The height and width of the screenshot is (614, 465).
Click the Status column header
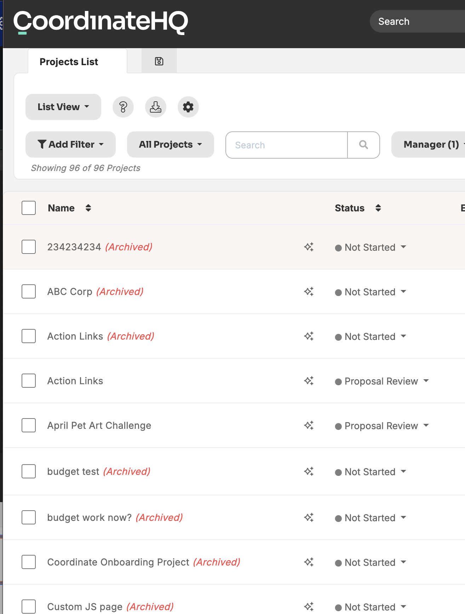point(350,208)
